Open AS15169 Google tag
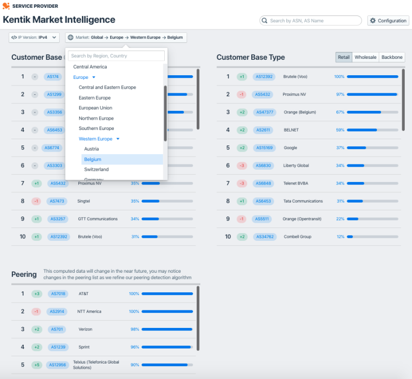The width and height of the screenshot is (412, 379). [x=265, y=148]
